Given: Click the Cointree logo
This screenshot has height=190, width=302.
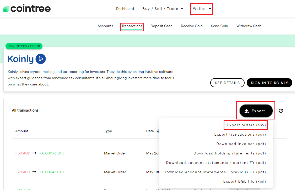Looking at the screenshot, I should 27,8.
